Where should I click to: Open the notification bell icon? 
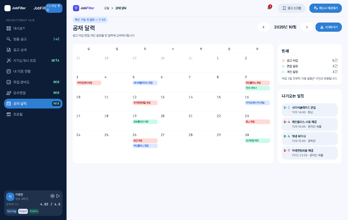click(x=269, y=8)
